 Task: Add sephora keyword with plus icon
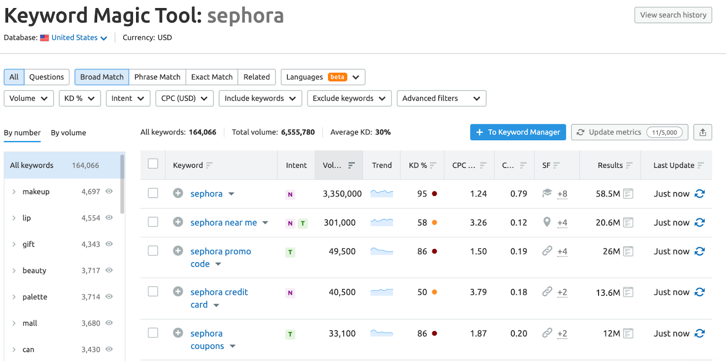[178, 193]
